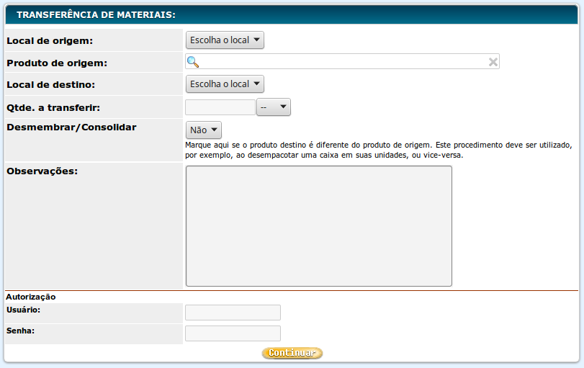This screenshot has width=584, height=368.
Task: Open the unit dropdown showing "--"
Action: coord(274,107)
